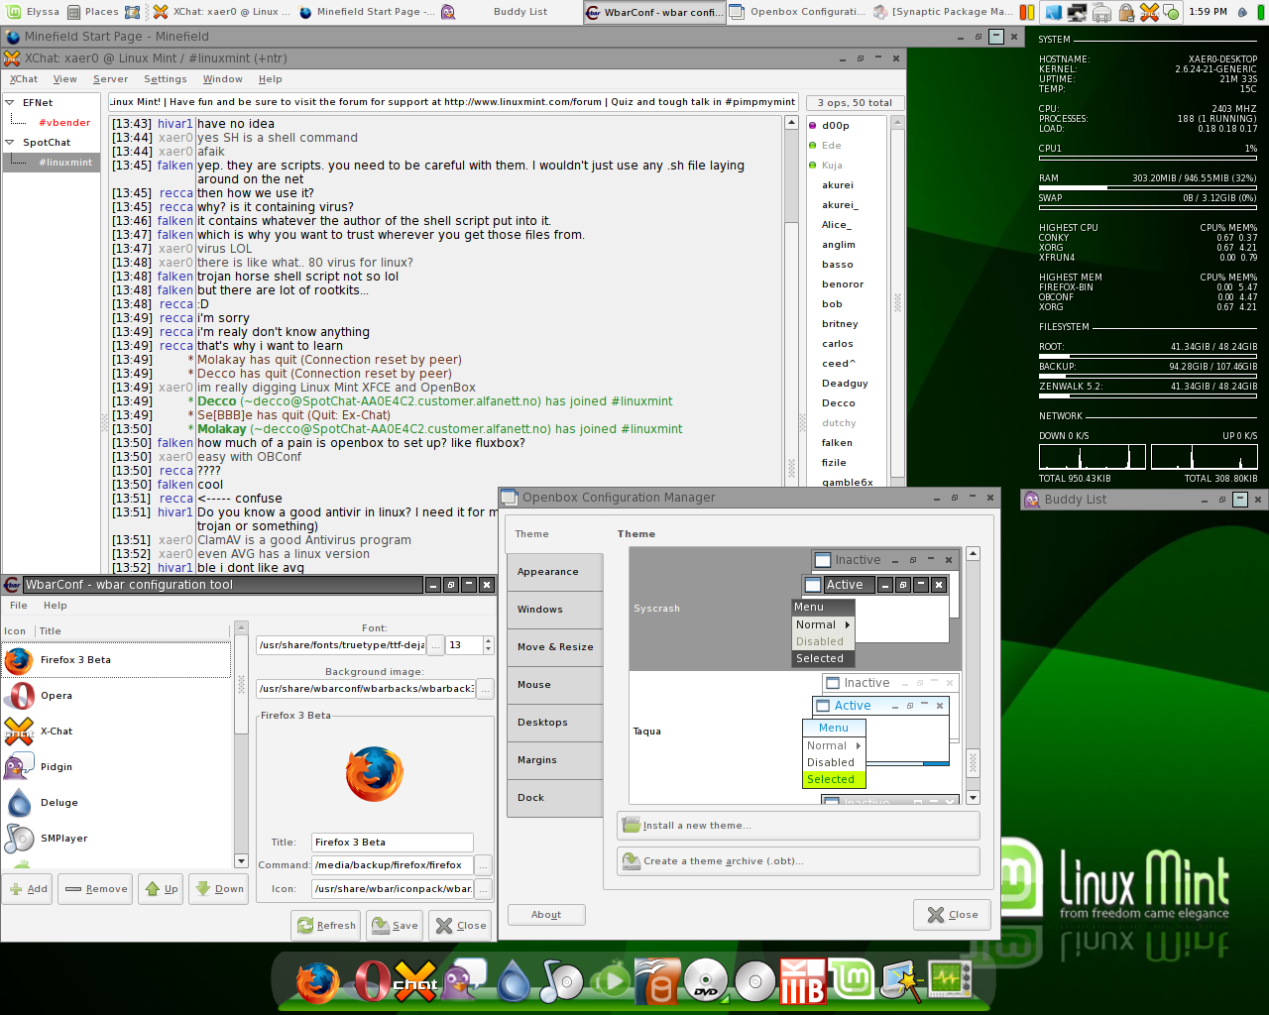
Task: Select the Taqua theme row
Action: (x=795, y=732)
